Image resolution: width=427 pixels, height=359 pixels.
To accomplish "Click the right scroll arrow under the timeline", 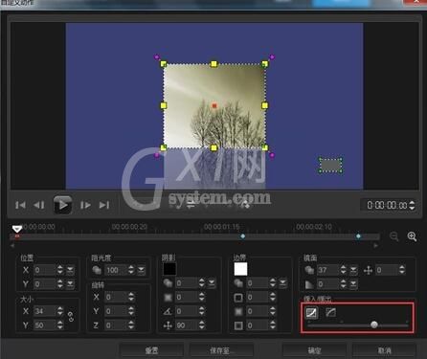I will tap(376, 245).
